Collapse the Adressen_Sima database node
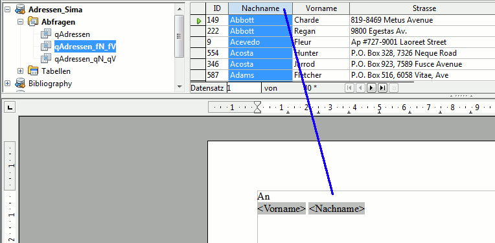 8,10
